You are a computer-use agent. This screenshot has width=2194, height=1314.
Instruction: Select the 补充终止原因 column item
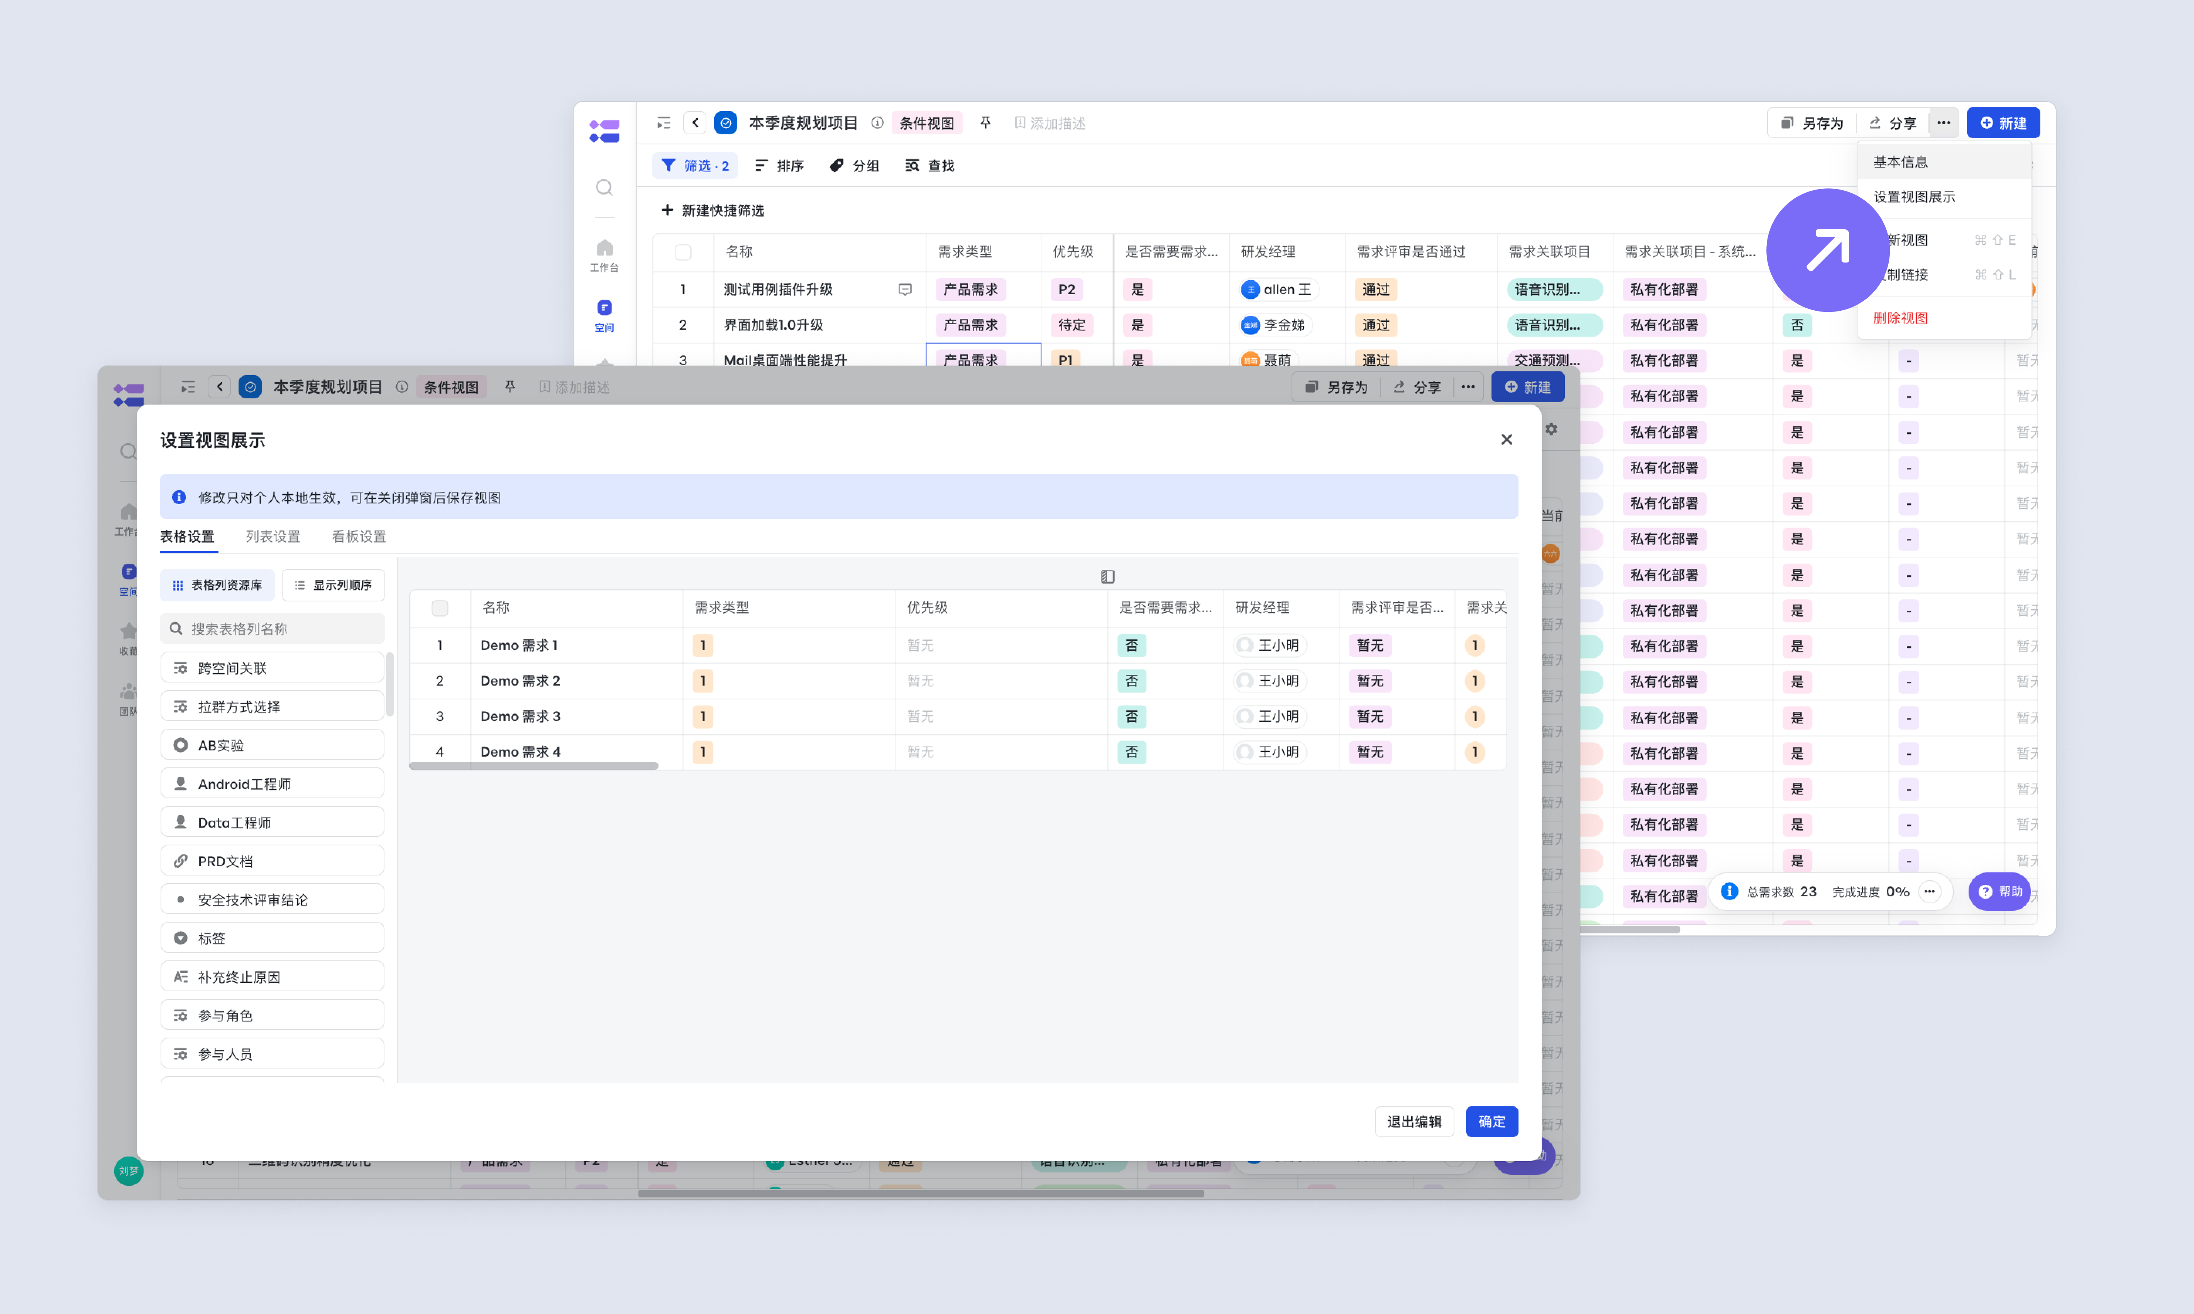273,977
